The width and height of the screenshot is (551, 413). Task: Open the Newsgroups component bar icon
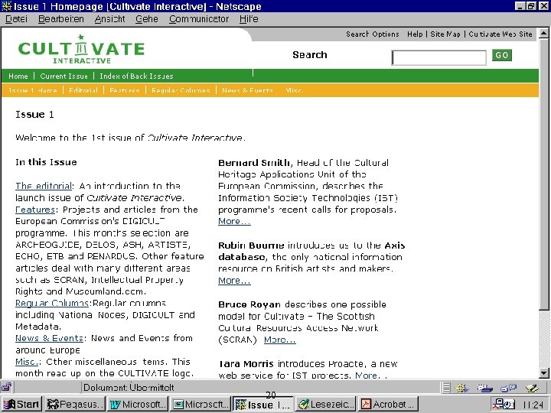click(x=508, y=388)
